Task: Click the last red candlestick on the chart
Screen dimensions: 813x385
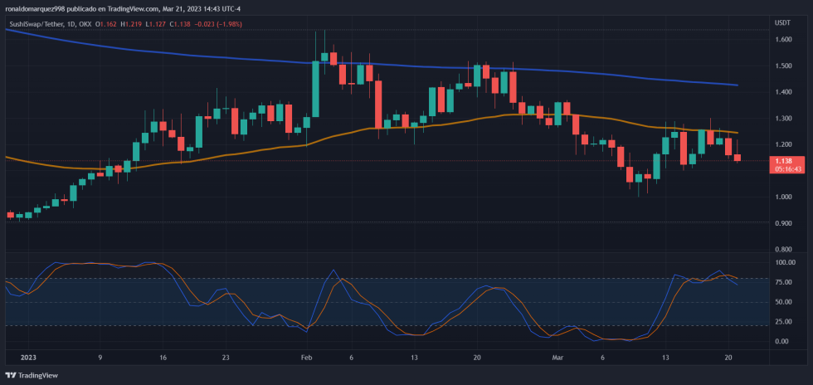Action: [x=738, y=157]
